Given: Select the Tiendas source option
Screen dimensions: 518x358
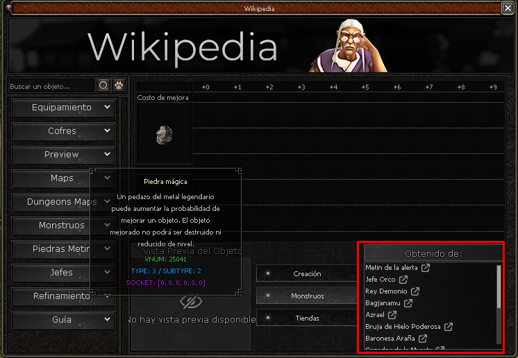Looking at the screenshot, I should pos(306,318).
